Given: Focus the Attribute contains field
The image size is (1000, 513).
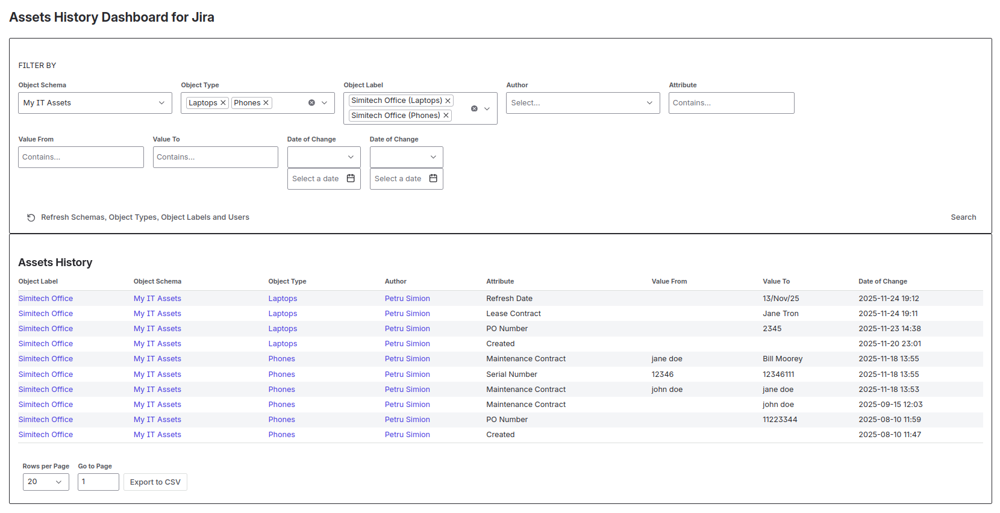Looking at the screenshot, I should point(731,103).
